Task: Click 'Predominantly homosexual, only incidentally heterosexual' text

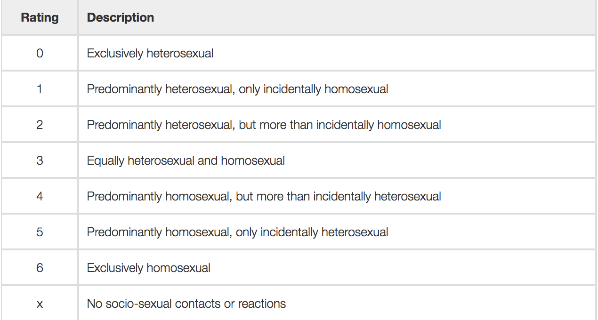Action: [237, 232]
